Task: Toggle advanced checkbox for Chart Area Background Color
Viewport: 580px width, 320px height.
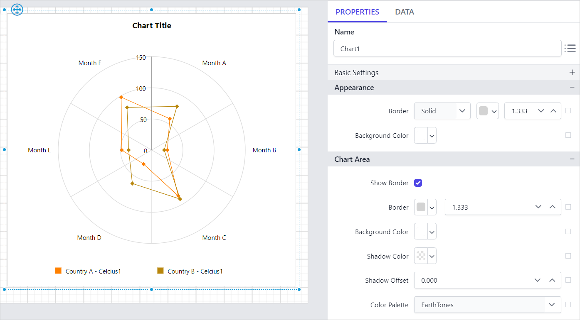Action: pyautogui.click(x=568, y=232)
